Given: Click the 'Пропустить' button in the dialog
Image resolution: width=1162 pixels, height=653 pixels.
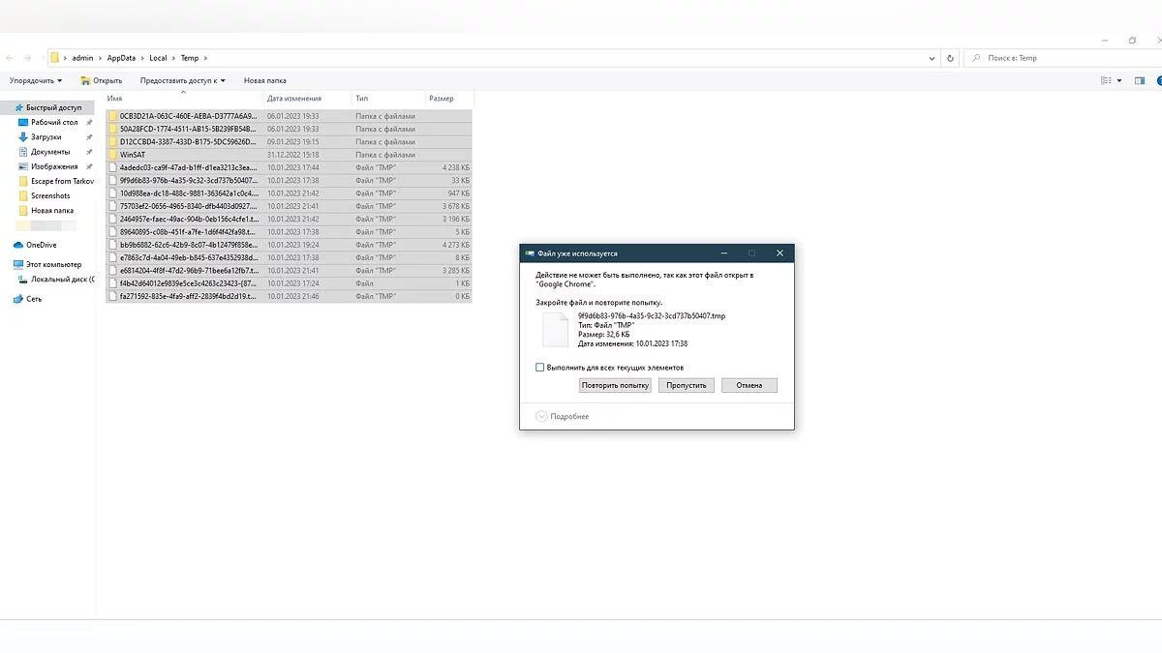Looking at the screenshot, I should pos(687,385).
